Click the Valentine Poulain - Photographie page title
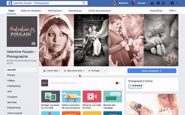185x115 pixels. (21, 54)
